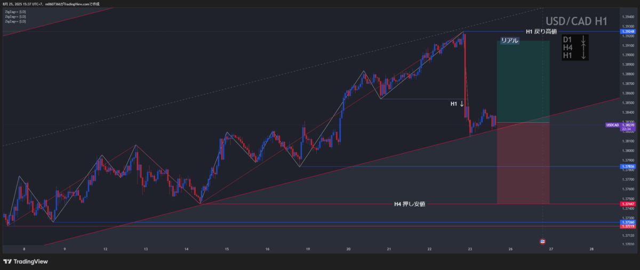Click the TradingView logo
Image resolution: width=640 pixels, height=270 pixels.
[26, 261]
